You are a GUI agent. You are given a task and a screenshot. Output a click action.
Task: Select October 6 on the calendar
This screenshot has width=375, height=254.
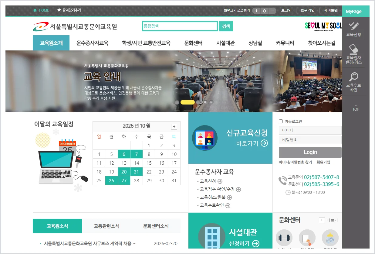(x=124, y=154)
